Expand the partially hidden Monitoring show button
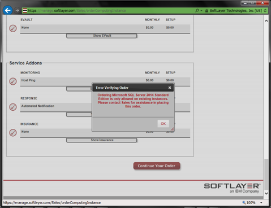This screenshot has width=271, height=208. [x=79, y=89]
